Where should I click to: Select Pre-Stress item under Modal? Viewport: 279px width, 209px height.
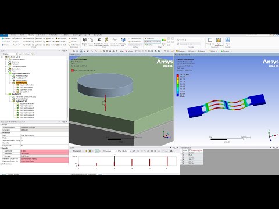click(26, 96)
